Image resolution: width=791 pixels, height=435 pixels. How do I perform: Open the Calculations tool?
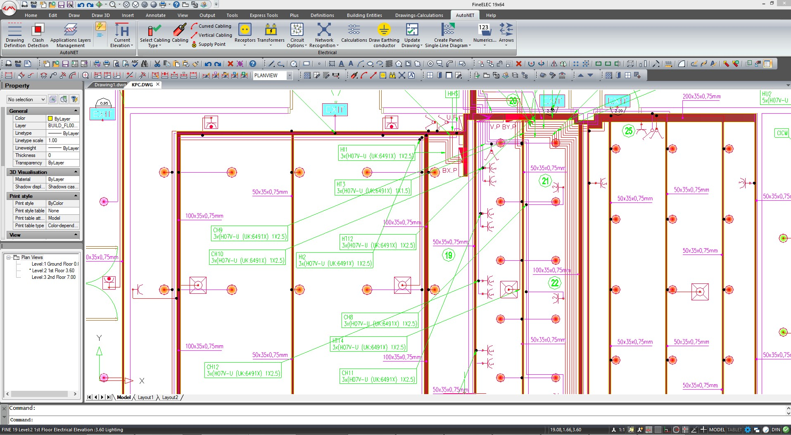pos(354,31)
